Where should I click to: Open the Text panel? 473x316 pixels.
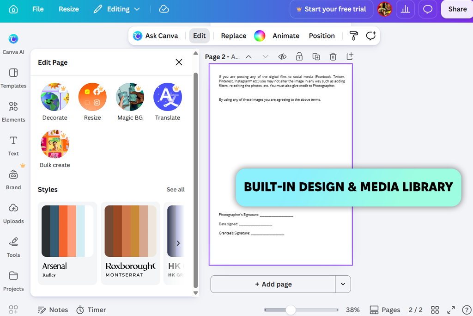(13, 146)
